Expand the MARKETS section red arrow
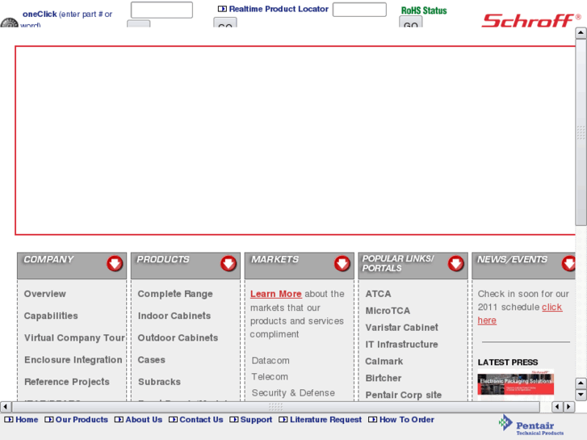Image resolution: width=587 pixels, height=440 pixels. point(342,264)
